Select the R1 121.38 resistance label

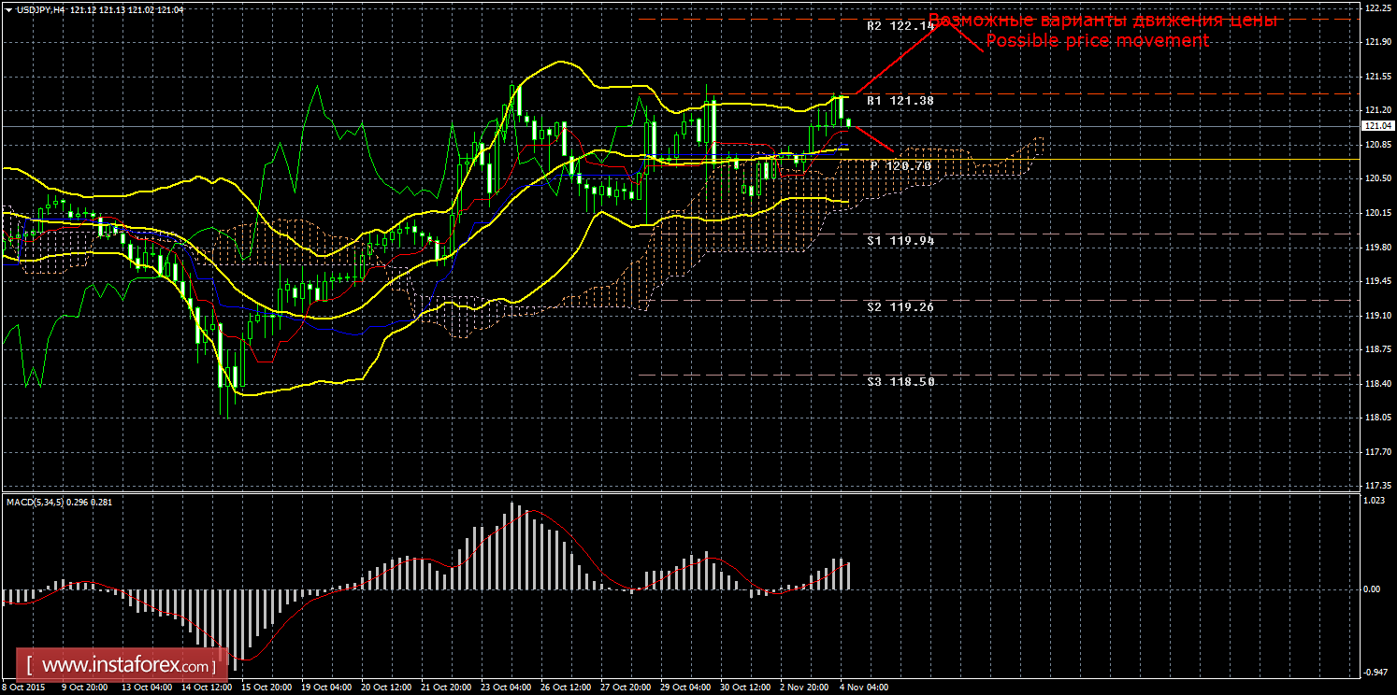900,99
